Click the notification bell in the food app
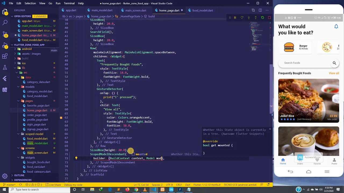Screen dimensions: 344x193 [336, 26]
